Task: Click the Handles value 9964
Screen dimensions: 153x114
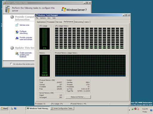Action: (x=88, y=82)
